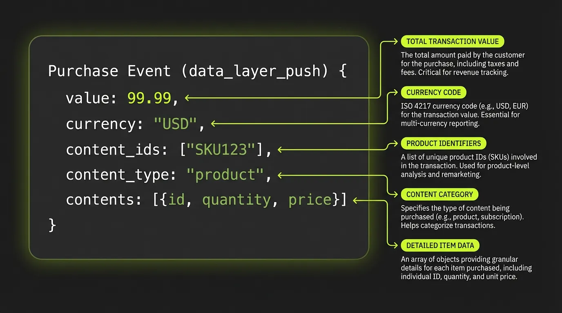Image resolution: width=562 pixels, height=313 pixels.
Task: Click the closing brace of the event block
Action: (52, 224)
